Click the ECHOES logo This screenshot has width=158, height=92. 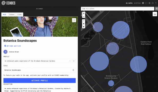click(8, 3)
